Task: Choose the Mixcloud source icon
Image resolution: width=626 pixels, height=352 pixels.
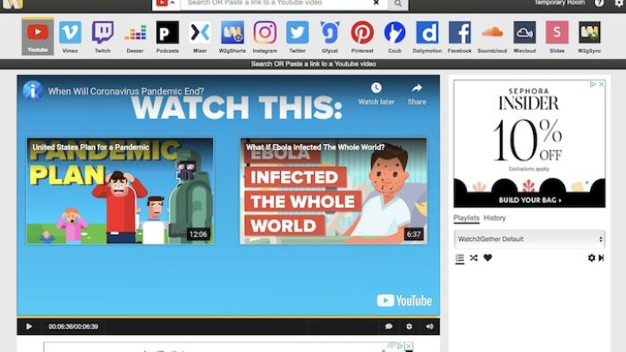Action: (x=525, y=37)
